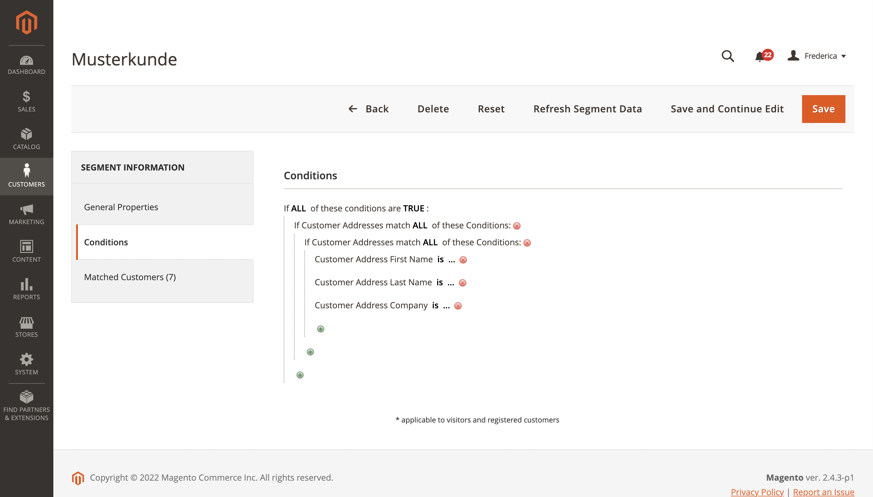Screen dimensions: 873x497
Task: Open the System menu
Action: [x=27, y=364]
